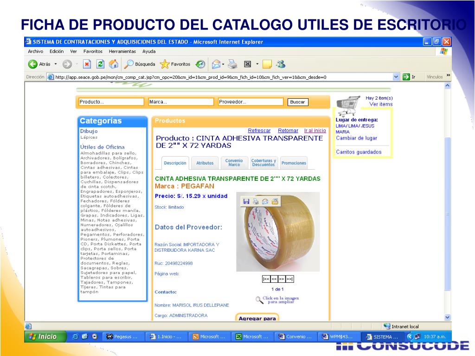Click the address bar URL field

point(223,77)
